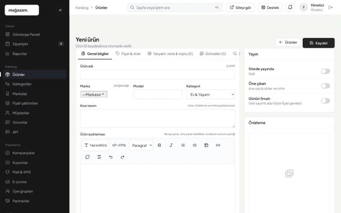This screenshot has height=213, width=341.
Task: Click the Üye grupları sidebar icon
Action: (x=8, y=191)
